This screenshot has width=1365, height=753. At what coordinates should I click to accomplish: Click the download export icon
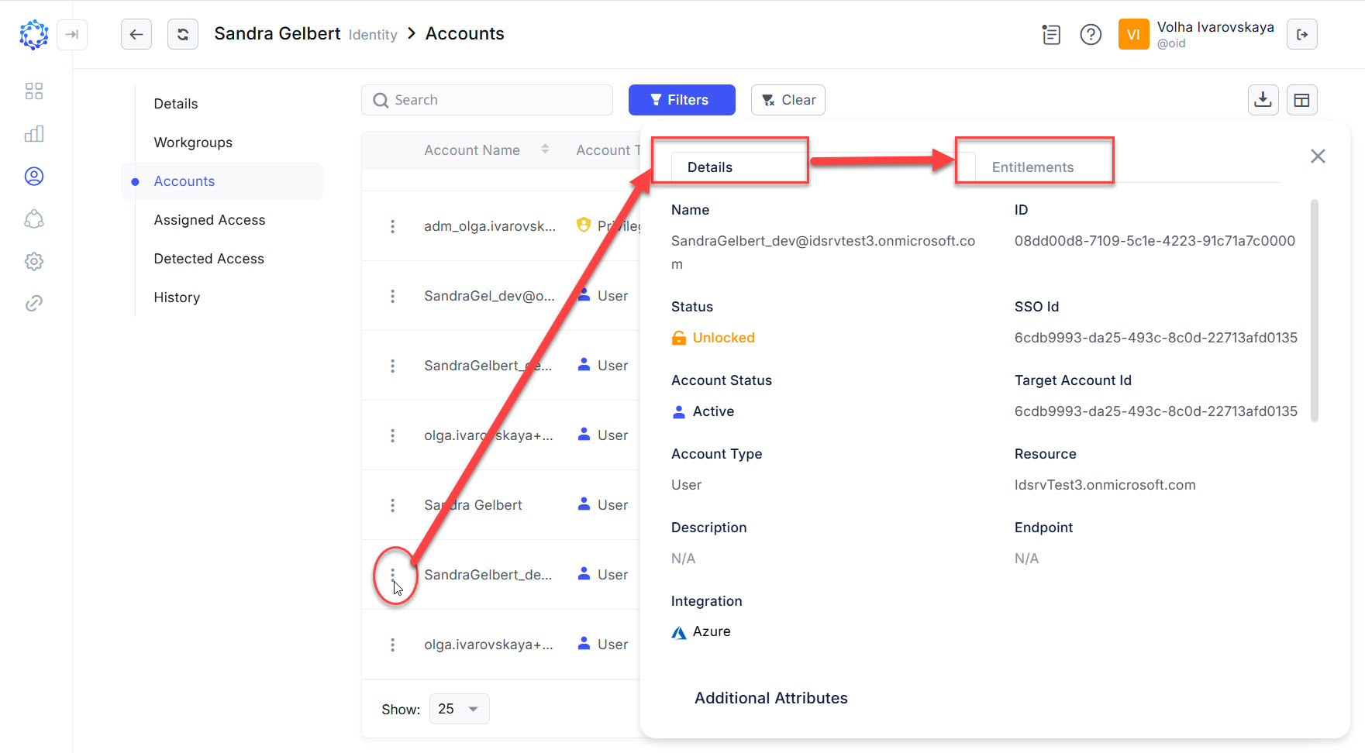[x=1263, y=100]
